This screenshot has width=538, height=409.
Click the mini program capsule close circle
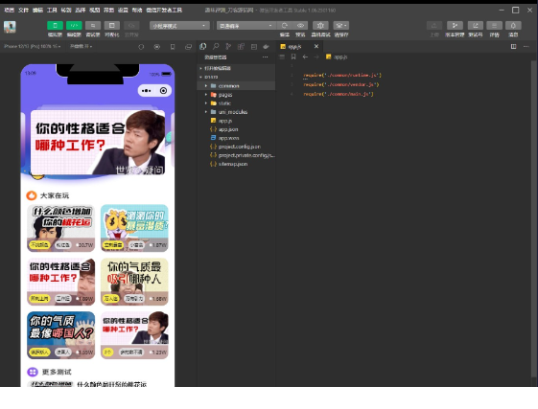[163, 90]
